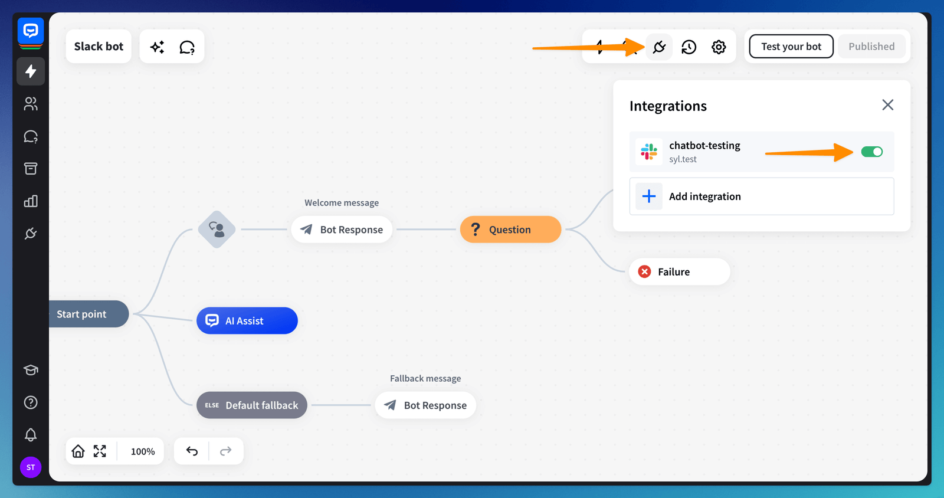Click the 100% zoom level control

pyautogui.click(x=143, y=451)
